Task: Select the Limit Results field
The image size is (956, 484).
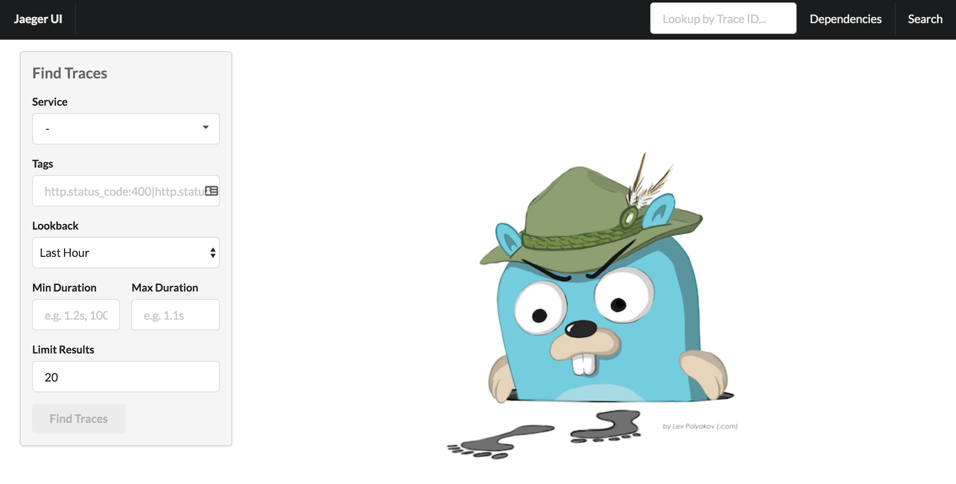Action: (x=126, y=377)
